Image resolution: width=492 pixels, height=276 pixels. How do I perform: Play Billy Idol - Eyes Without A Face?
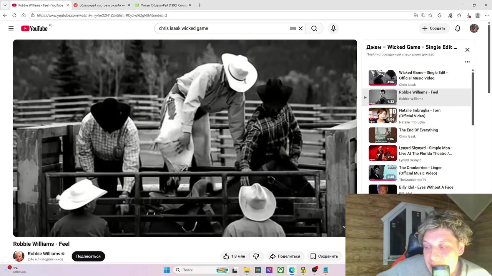point(416,189)
